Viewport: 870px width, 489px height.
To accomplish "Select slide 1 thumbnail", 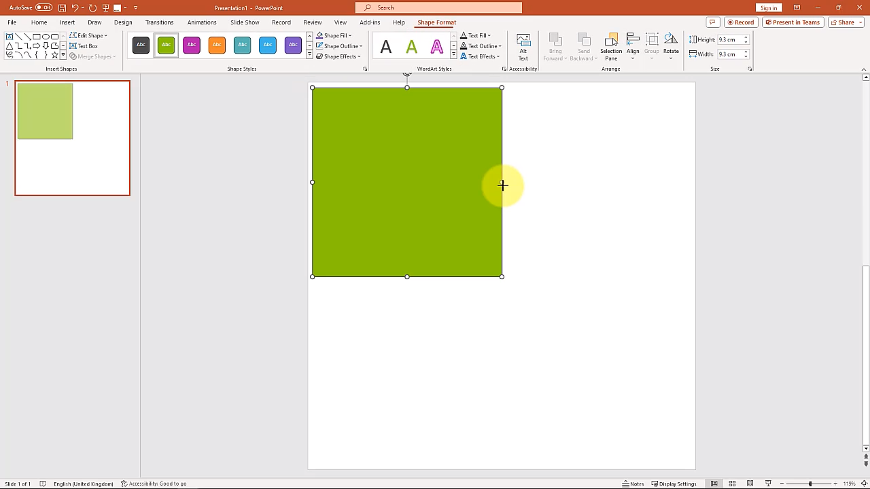I will [x=72, y=138].
